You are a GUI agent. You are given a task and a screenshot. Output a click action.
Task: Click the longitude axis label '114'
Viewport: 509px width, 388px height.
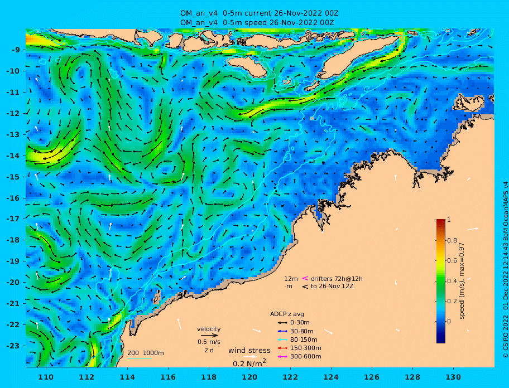(127, 377)
